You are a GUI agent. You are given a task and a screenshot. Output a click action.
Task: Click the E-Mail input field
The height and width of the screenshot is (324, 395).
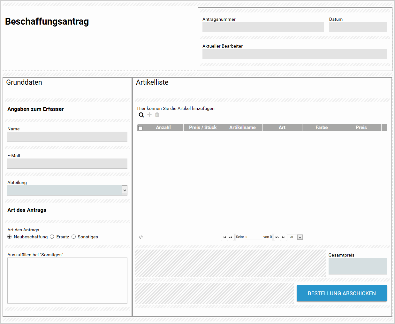coord(67,163)
